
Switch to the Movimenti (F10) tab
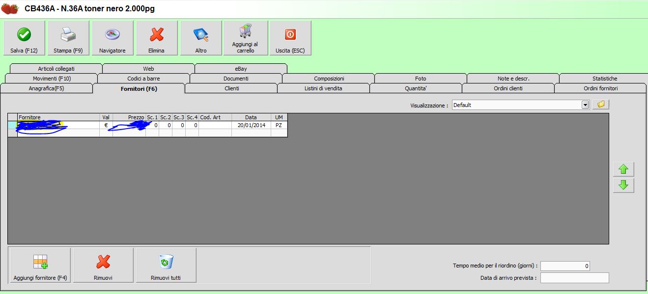tap(52, 79)
